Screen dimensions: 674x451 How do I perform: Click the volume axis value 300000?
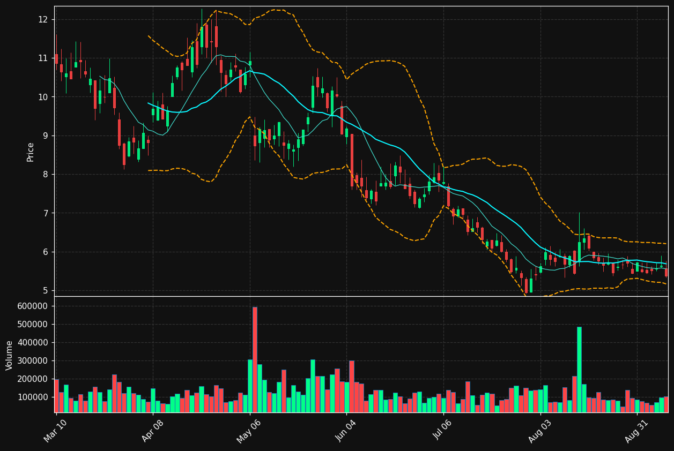pyautogui.click(x=33, y=361)
